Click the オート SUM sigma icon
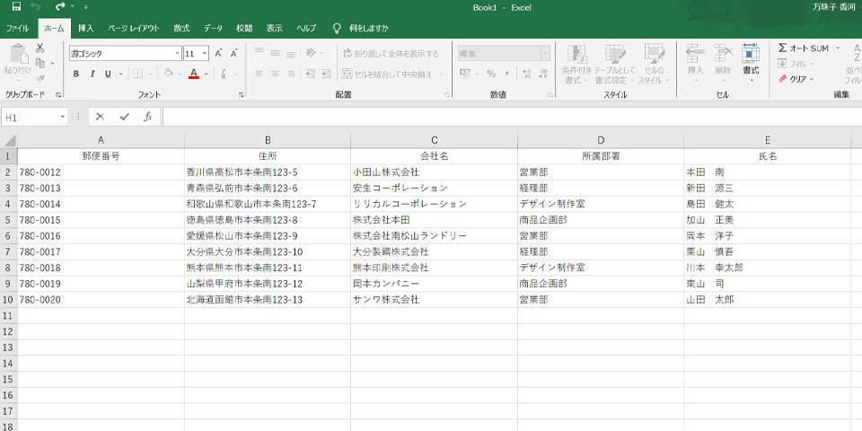862x431 pixels. point(783,48)
